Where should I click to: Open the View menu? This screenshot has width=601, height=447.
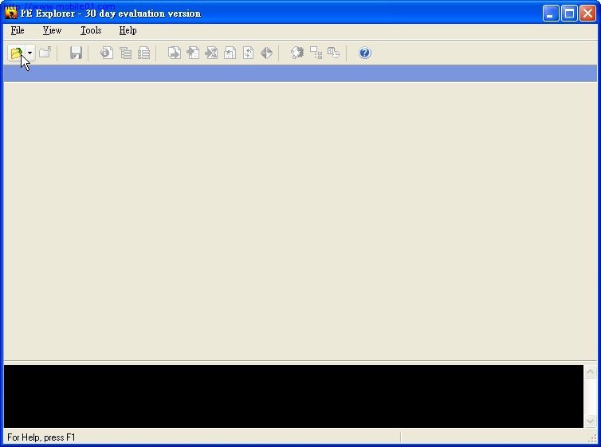[x=52, y=30]
